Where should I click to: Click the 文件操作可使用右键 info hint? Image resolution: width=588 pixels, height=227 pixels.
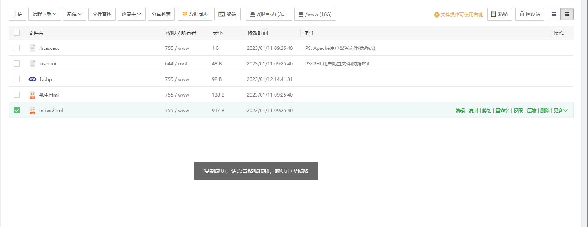click(x=458, y=14)
